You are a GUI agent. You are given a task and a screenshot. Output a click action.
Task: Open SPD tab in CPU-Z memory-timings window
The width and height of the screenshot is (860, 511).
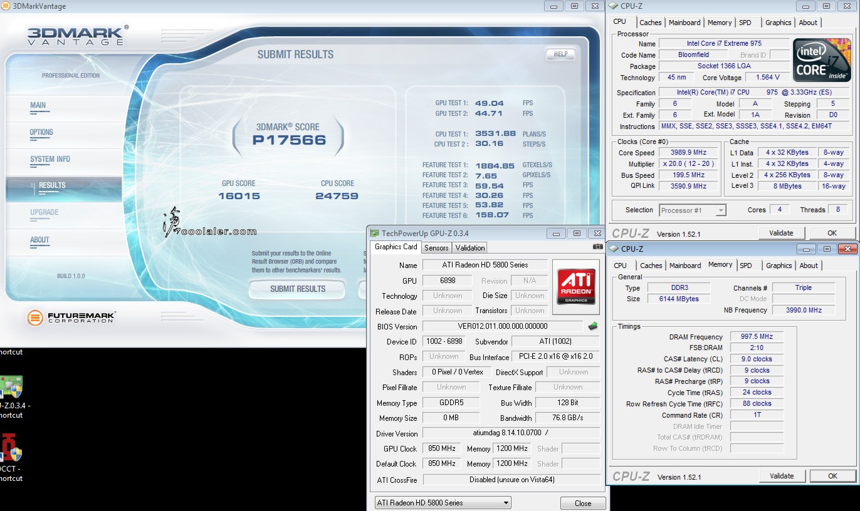click(x=746, y=266)
